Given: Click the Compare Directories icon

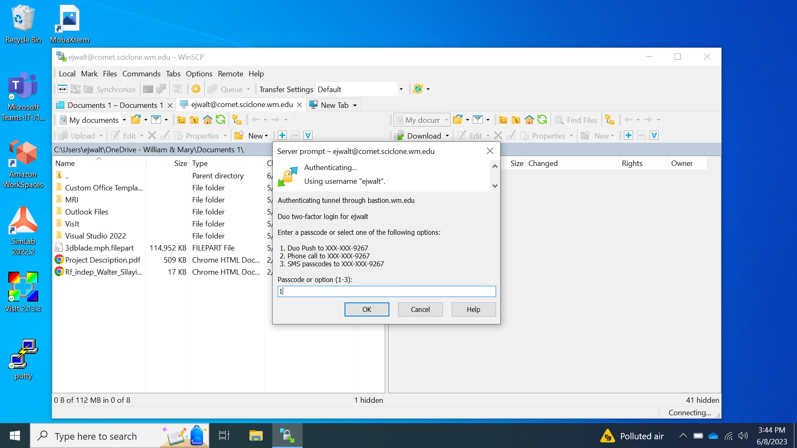Looking at the screenshot, I should pos(62,89).
